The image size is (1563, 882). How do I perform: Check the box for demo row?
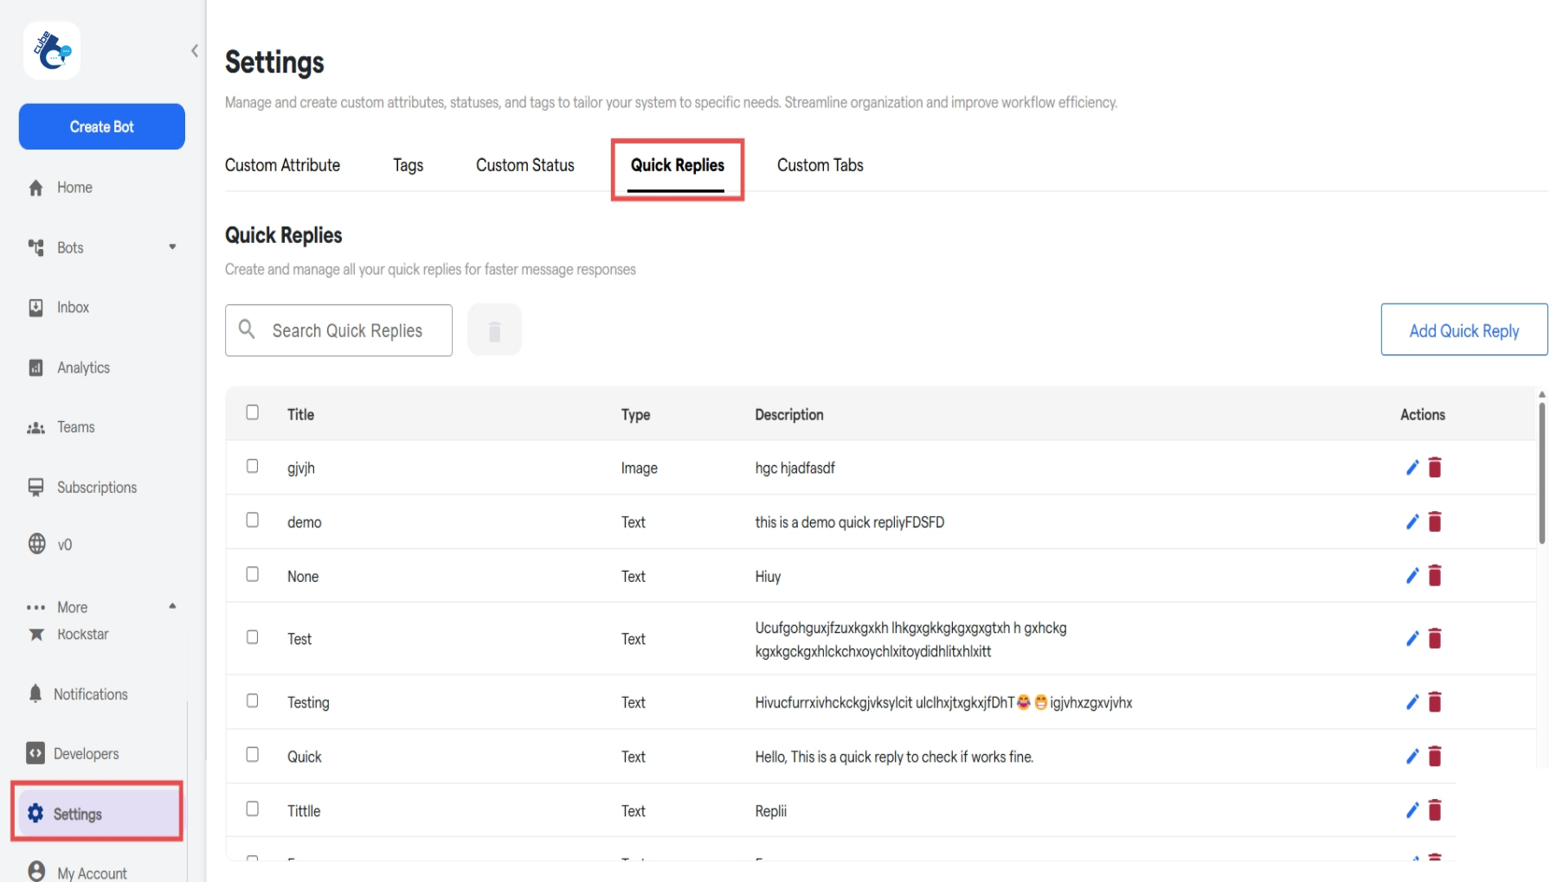(252, 520)
